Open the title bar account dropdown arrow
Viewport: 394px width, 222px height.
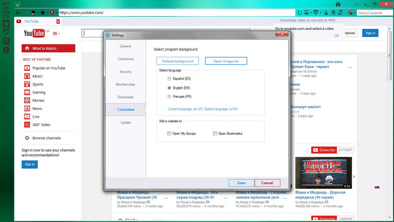[356, 4]
